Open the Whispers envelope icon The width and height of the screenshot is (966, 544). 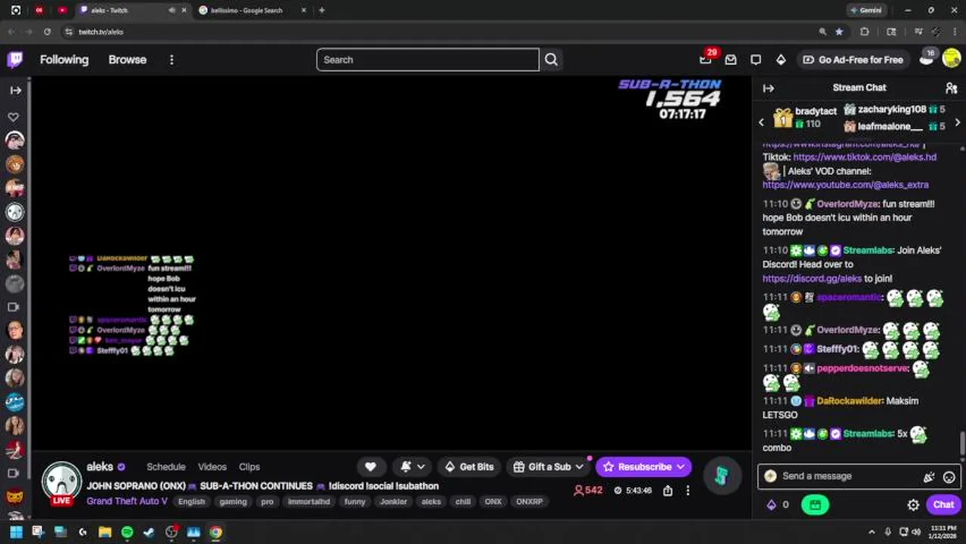(x=731, y=60)
